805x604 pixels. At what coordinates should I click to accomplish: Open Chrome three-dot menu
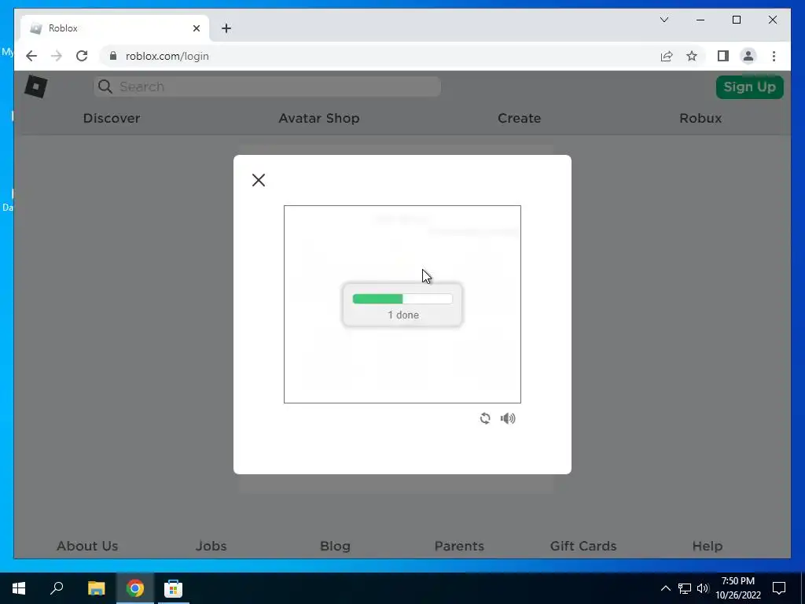pos(774,56)
